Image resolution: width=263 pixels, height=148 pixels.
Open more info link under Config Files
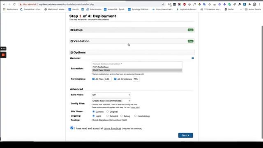(135, 107)
